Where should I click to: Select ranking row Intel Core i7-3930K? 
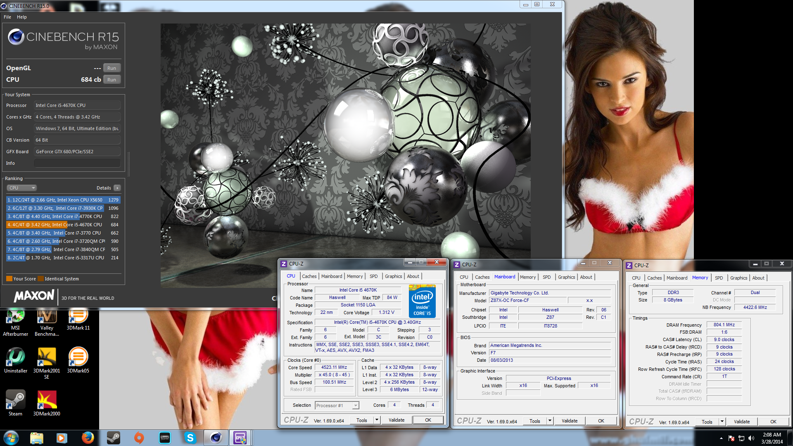point(63,208)
